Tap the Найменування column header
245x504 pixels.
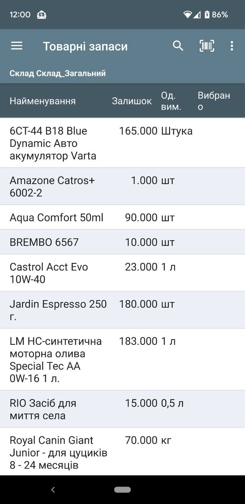tap(43, 101)
